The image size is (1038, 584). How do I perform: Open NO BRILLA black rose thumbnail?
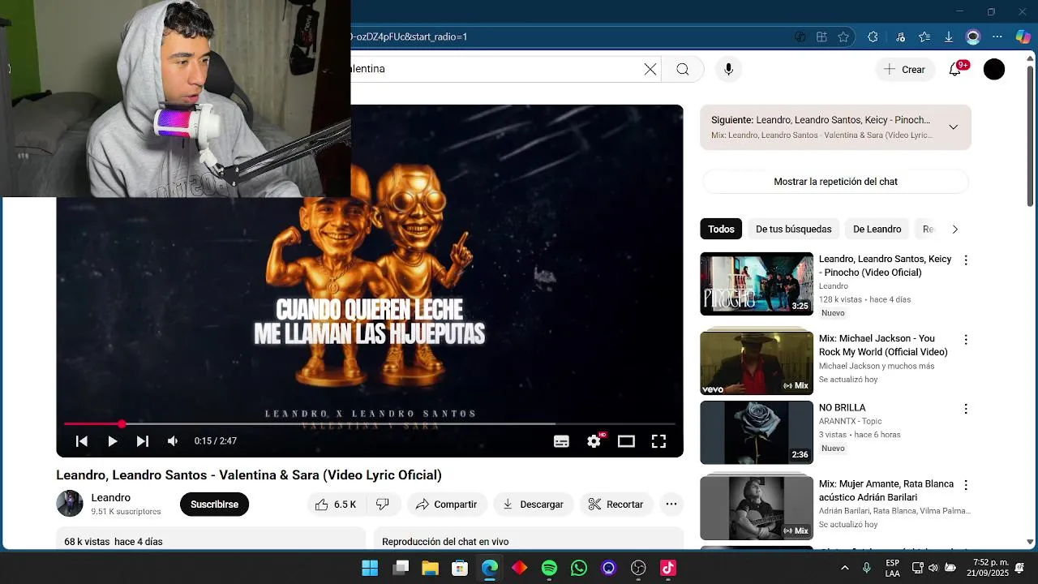pyautogui.click(x=757, y=432)
